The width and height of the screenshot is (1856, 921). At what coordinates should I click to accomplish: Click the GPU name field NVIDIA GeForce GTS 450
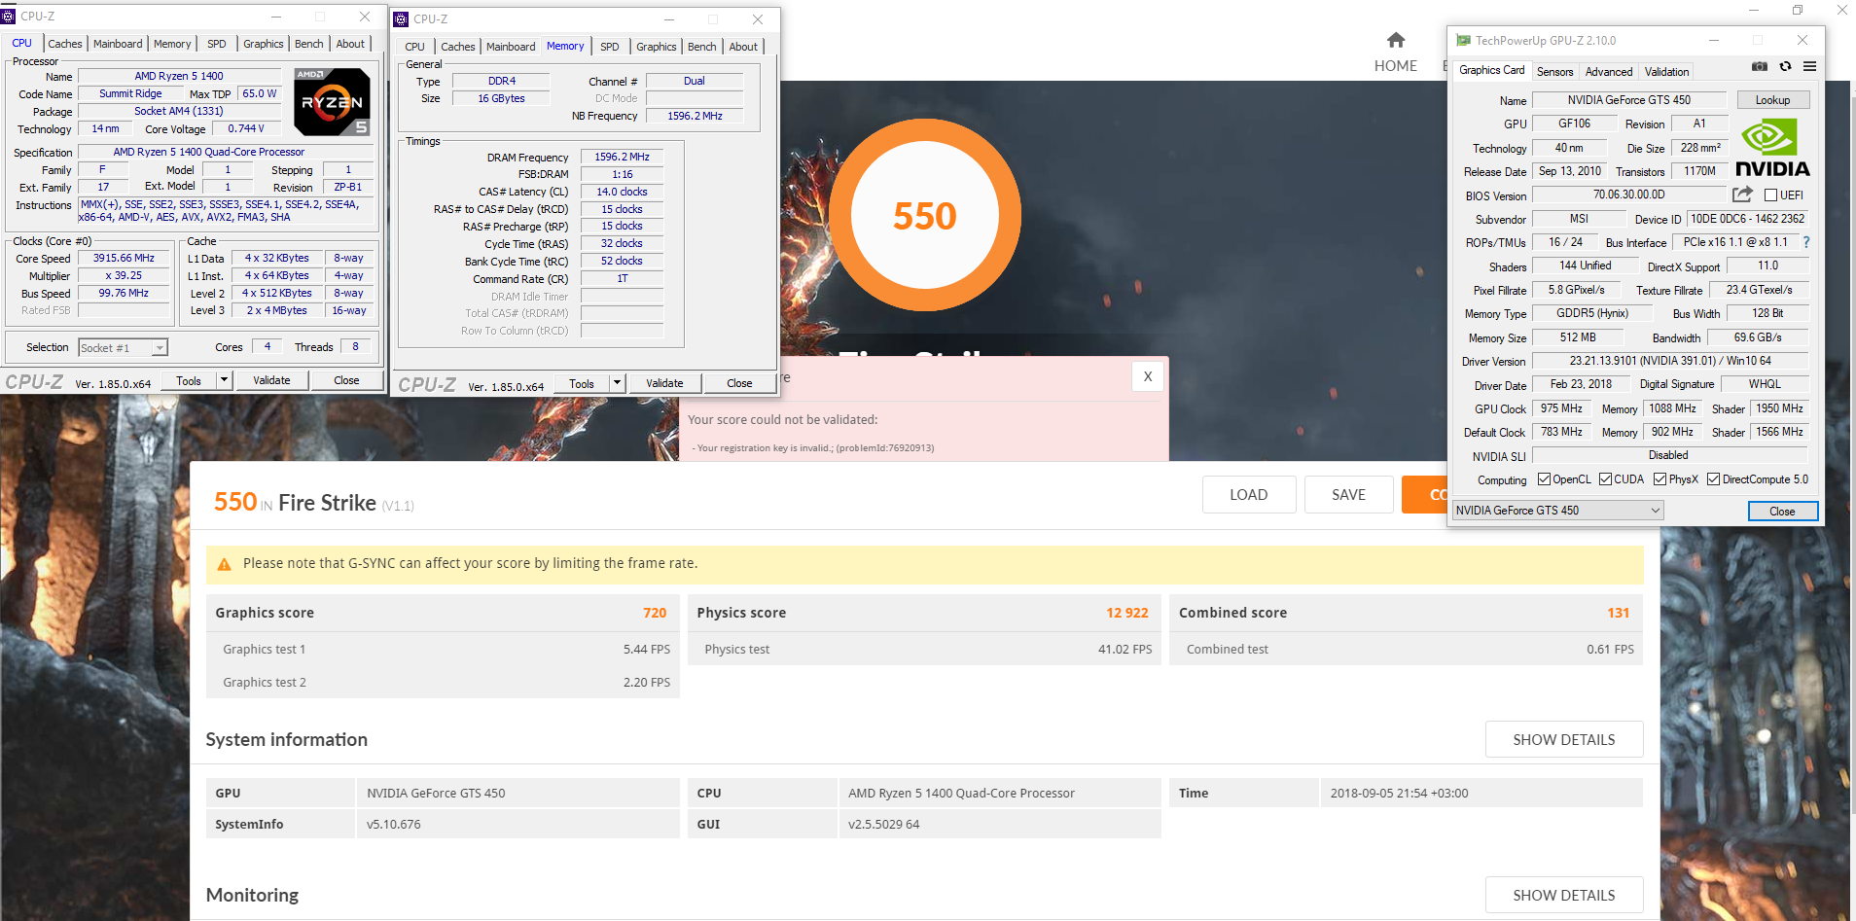click(1629, 100)
